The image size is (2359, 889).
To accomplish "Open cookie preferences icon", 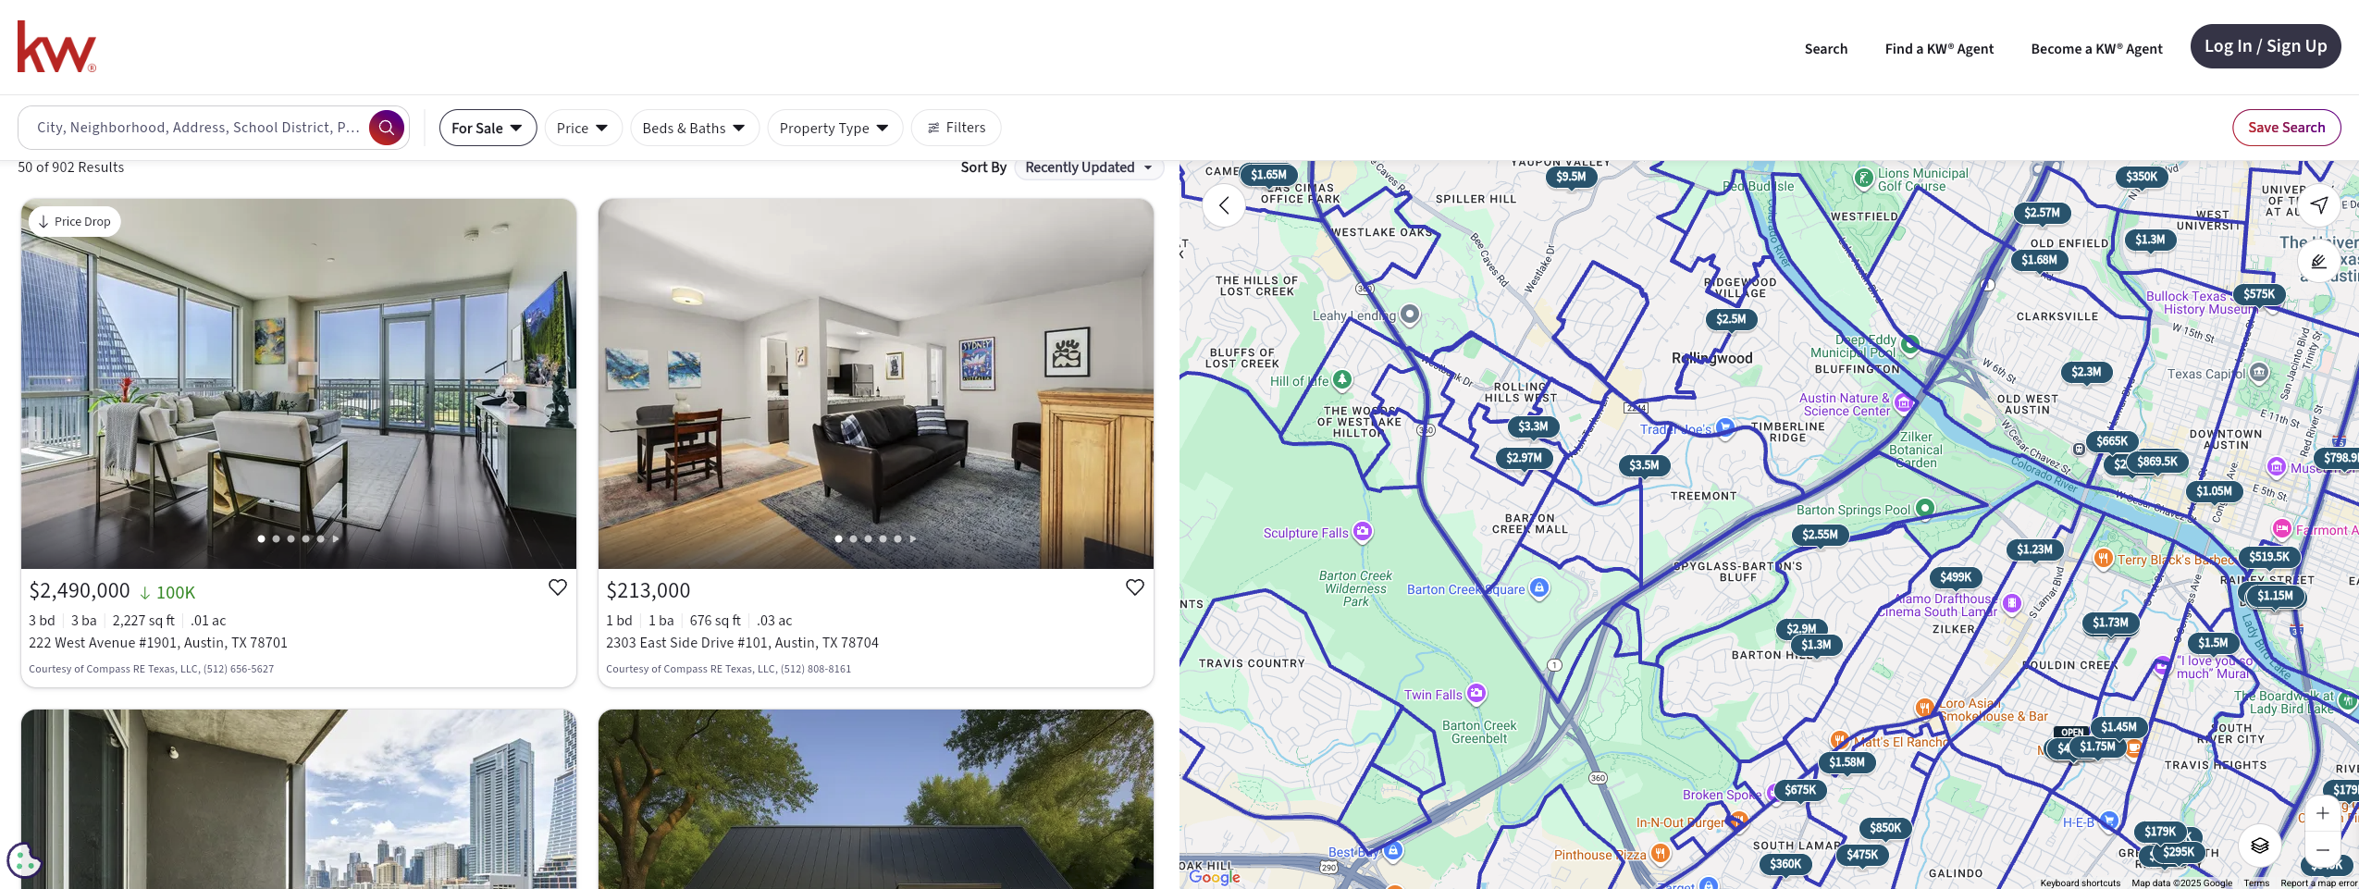I will 23,859.
